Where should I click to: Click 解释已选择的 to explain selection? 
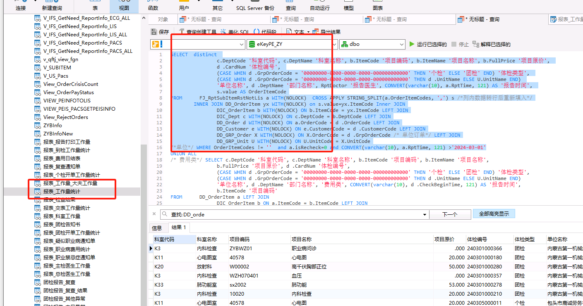(491, 44)
